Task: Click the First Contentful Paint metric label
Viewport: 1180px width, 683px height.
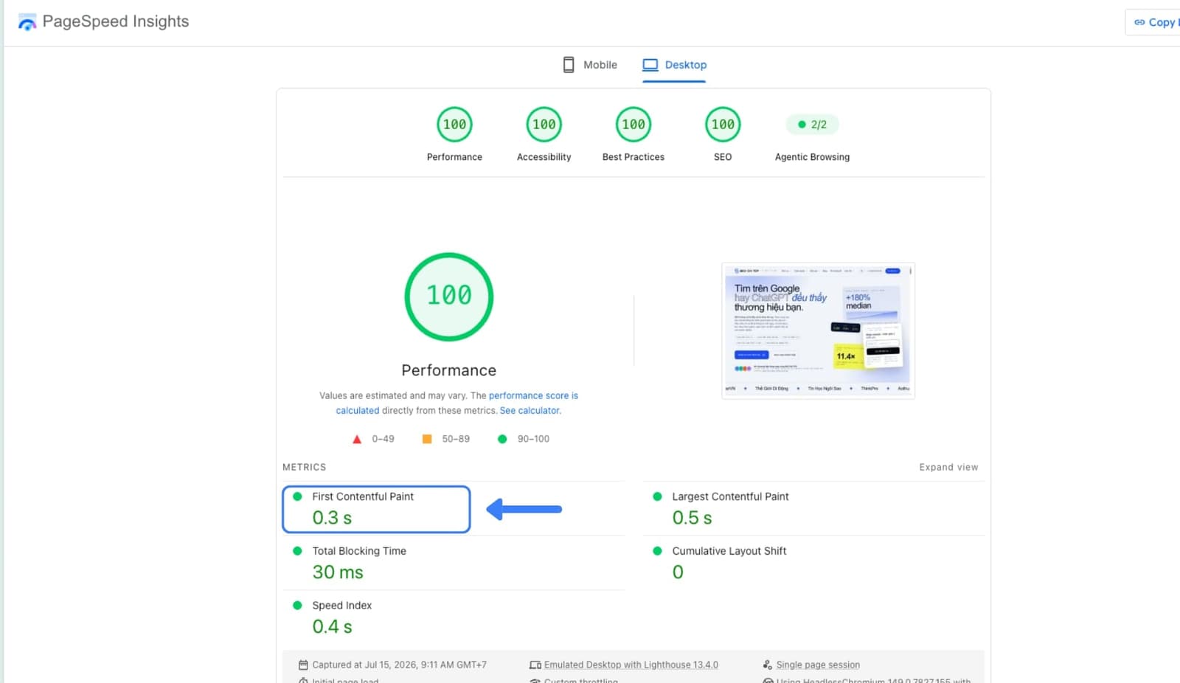Action: coord(363,496)
